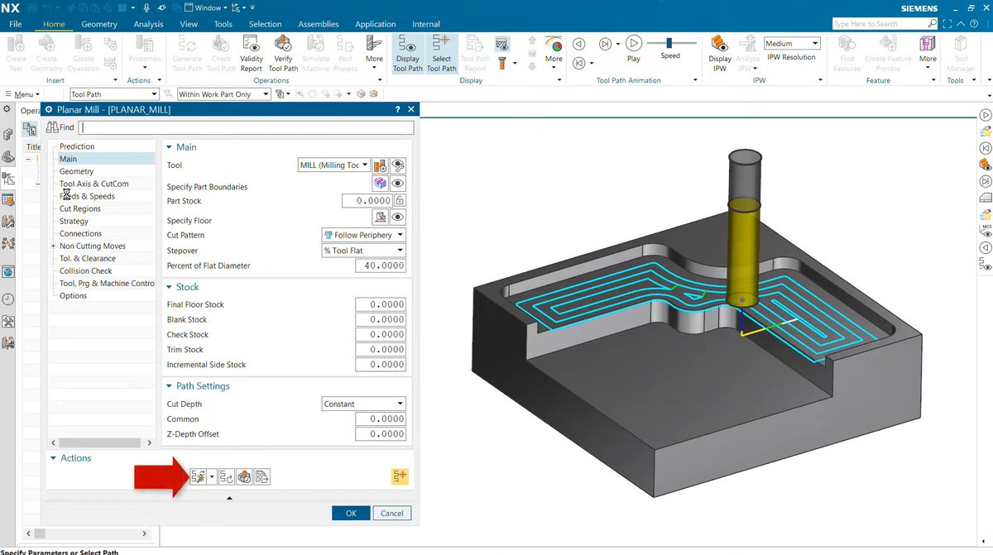Collapse the Actions section
The height and width of the screenshot is (555, 993).
tap(53, 458)
